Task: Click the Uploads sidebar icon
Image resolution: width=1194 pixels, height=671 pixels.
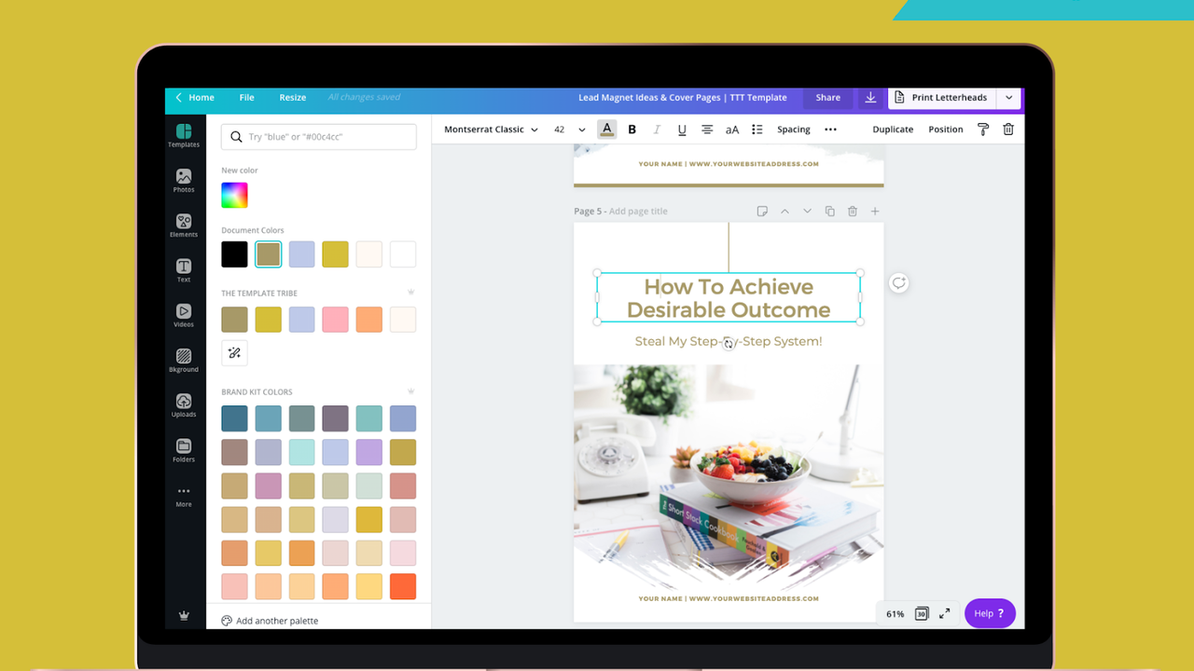Action: click(184, 405)
